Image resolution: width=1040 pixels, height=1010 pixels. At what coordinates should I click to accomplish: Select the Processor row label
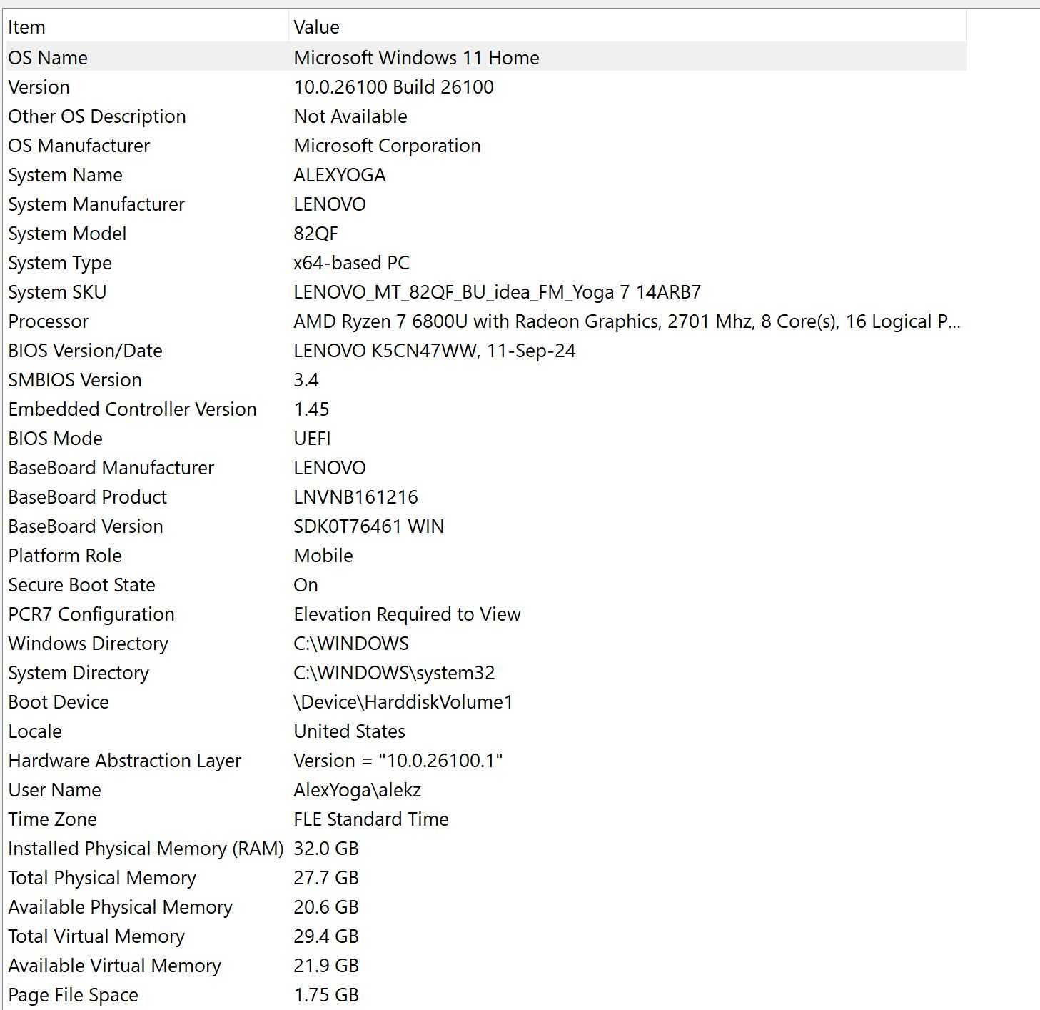coord(49,321)
